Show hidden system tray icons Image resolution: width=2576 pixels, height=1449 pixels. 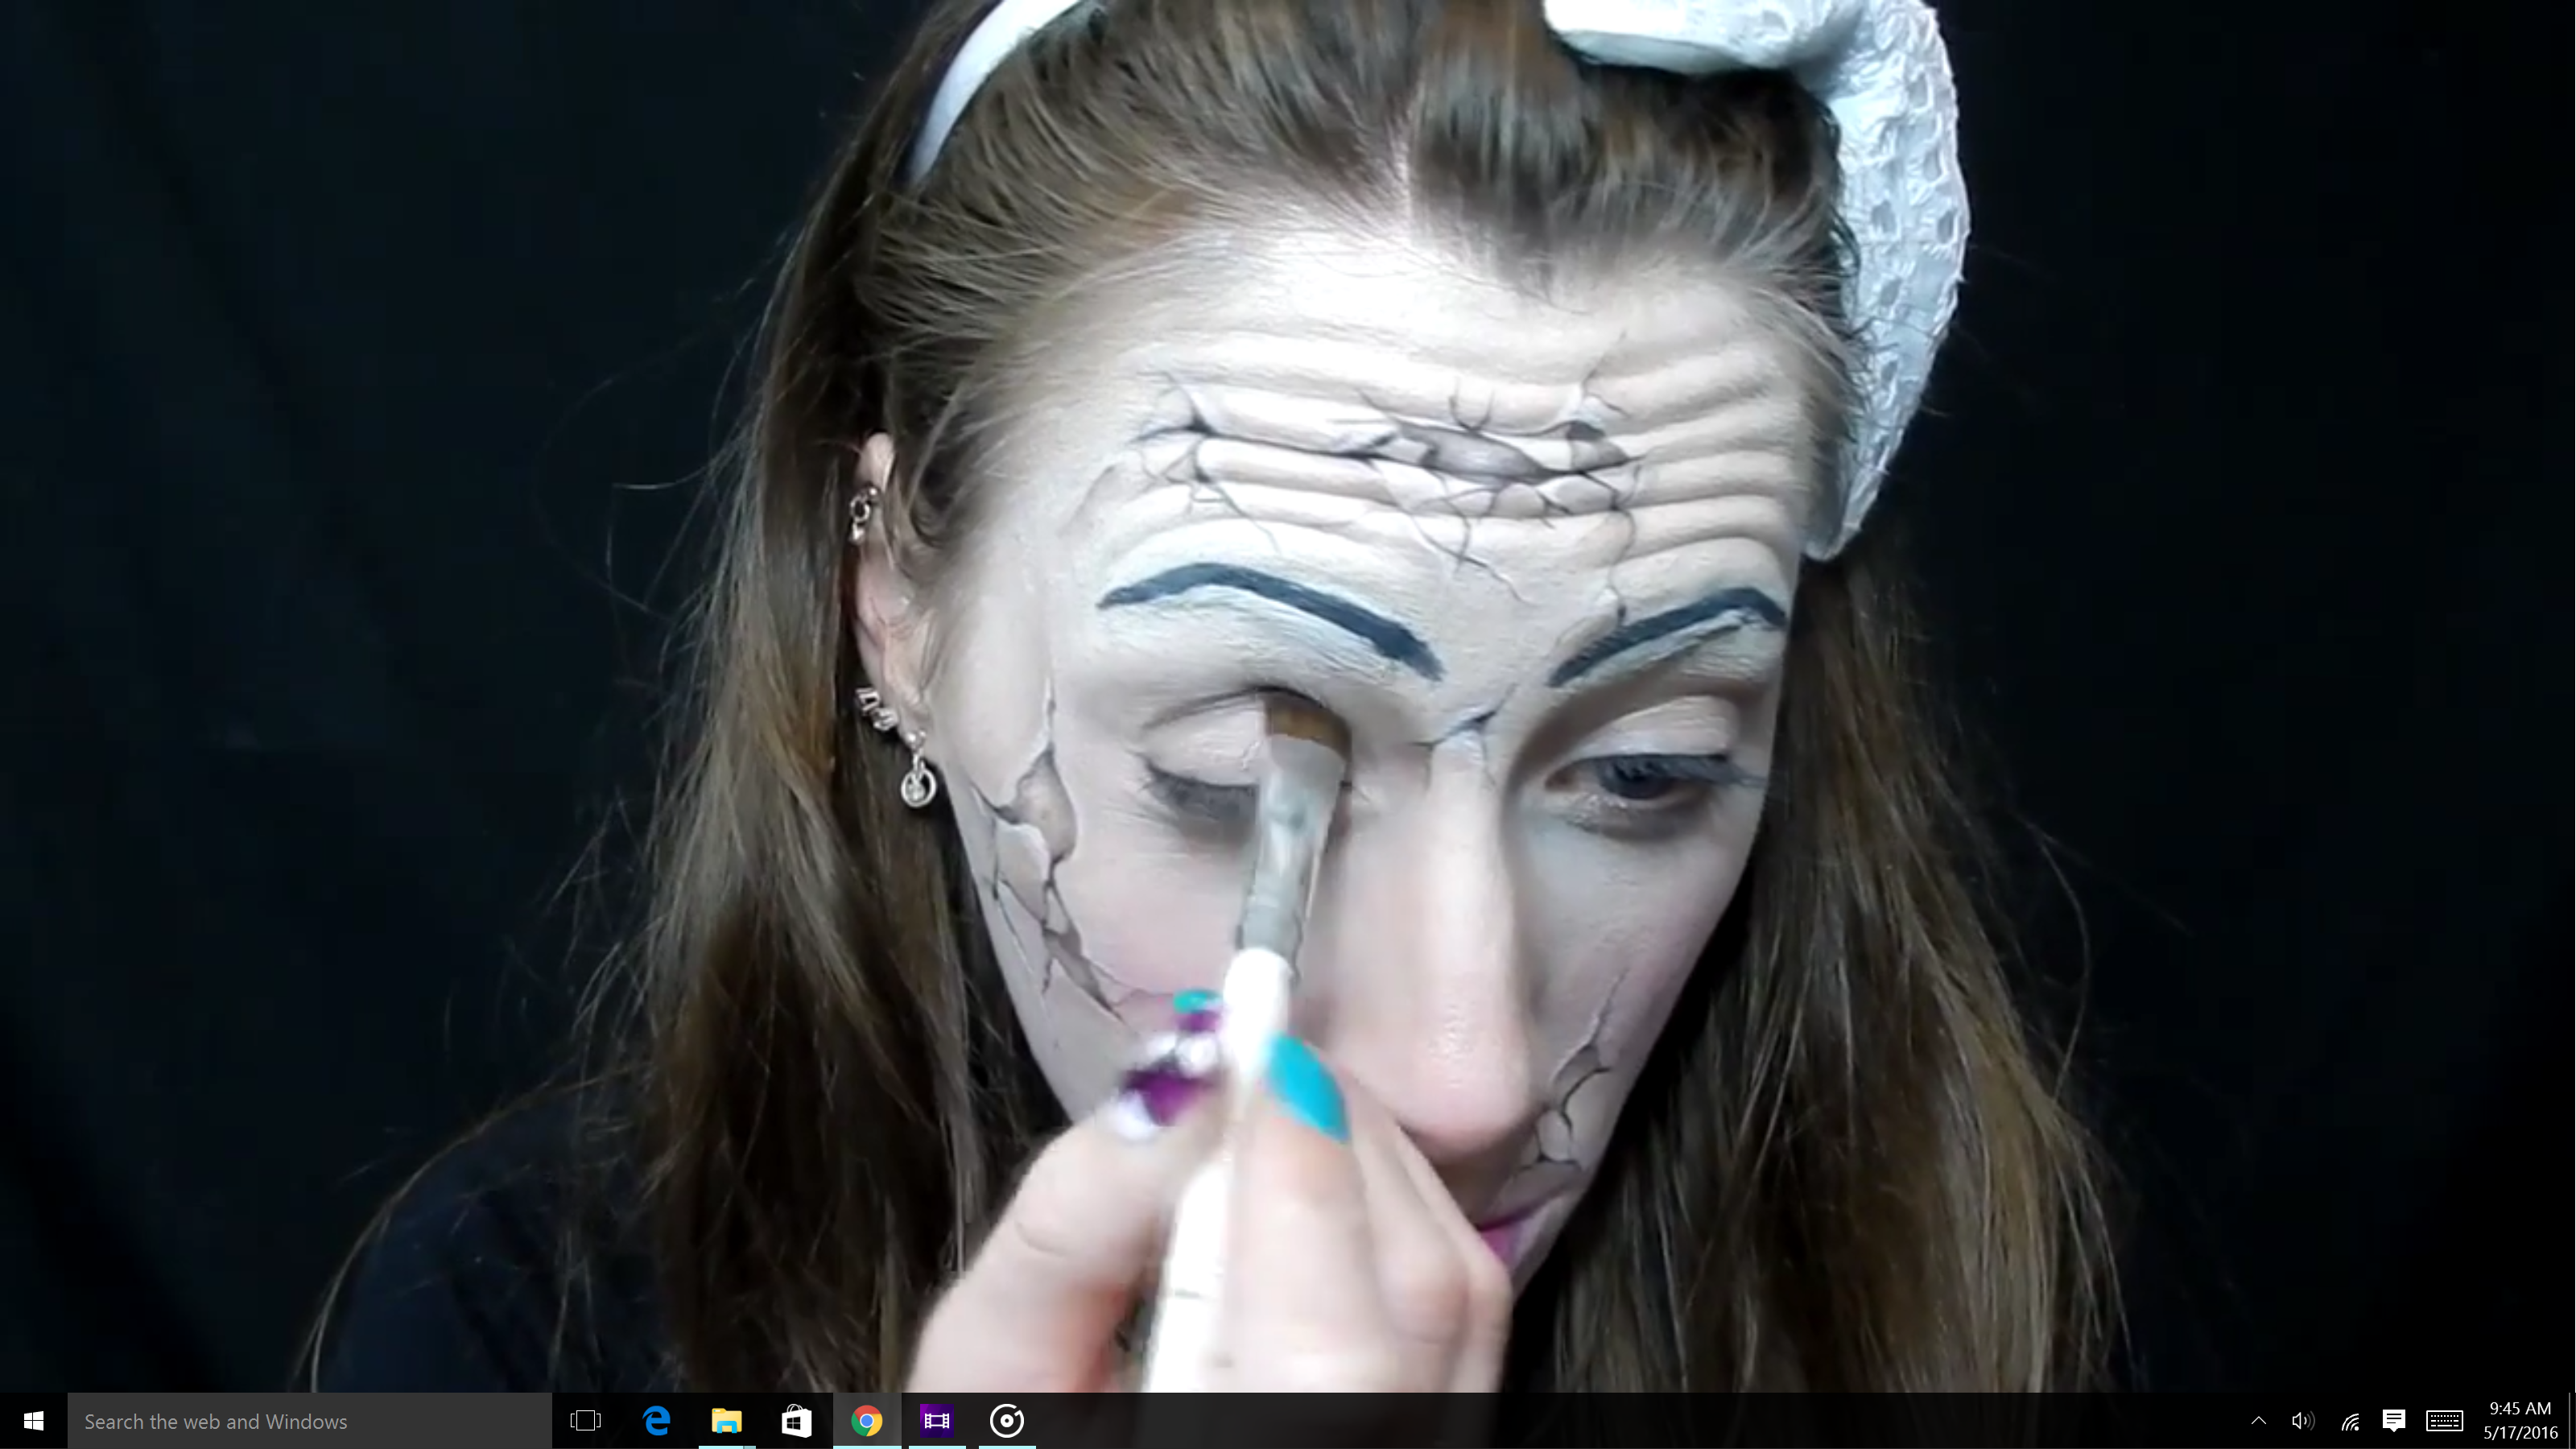pos(2258,1421)
